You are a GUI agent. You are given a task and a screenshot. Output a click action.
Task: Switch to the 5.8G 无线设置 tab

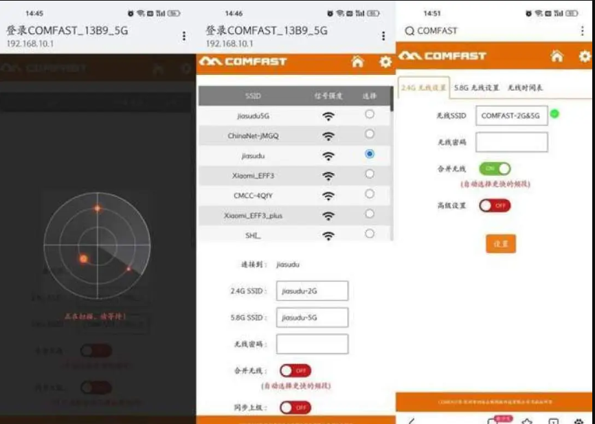(476, 88)
